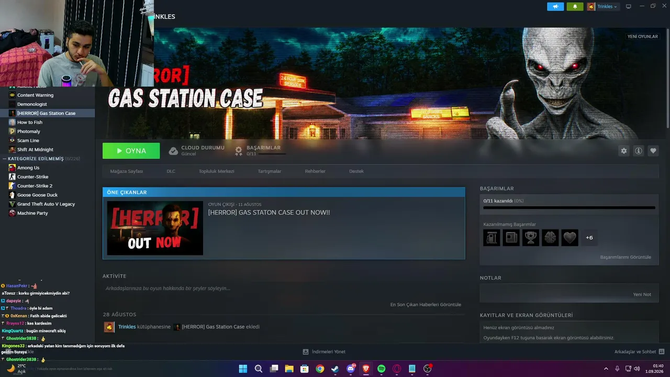Switch to the Rehberler tab
The image size is (670, 377).
pos(315,171)
